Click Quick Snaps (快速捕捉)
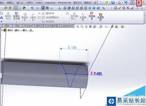146x106 pixels. click(x=92, y=15)
